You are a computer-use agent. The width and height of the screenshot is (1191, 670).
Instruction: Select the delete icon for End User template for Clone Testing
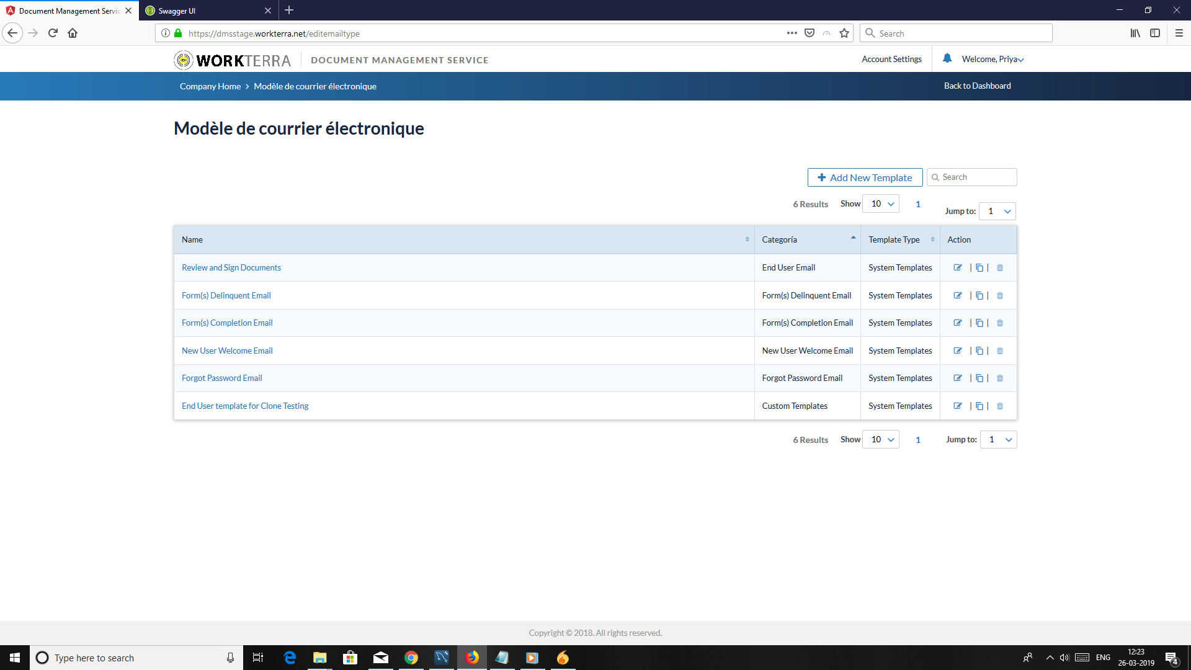999,406
